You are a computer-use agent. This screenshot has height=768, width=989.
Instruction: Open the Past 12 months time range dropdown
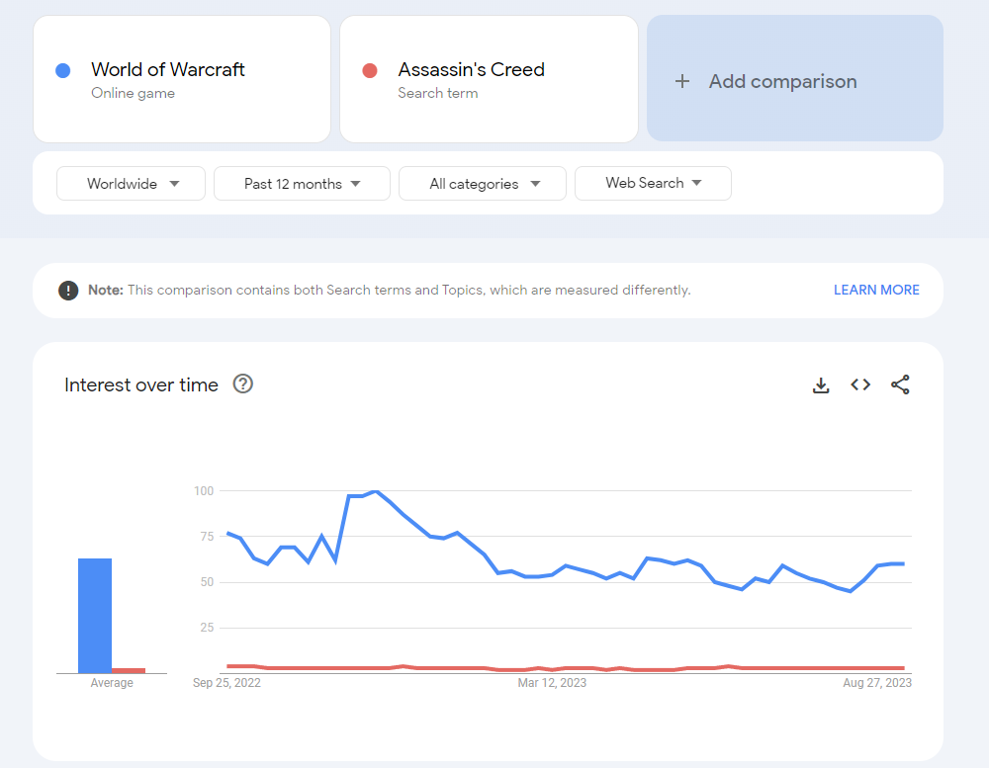tap(302, 184)
